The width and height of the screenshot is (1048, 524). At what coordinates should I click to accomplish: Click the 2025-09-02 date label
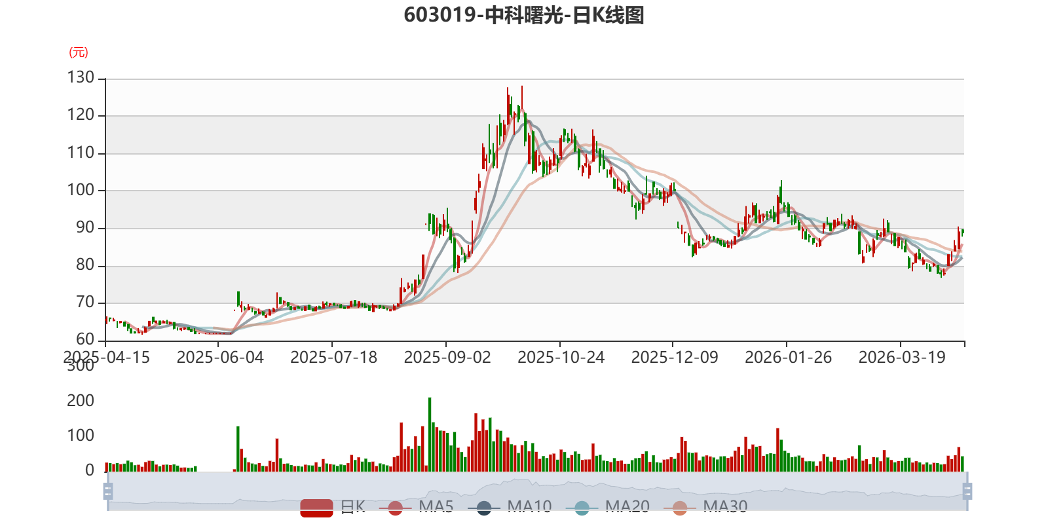[x=447, y=358]
